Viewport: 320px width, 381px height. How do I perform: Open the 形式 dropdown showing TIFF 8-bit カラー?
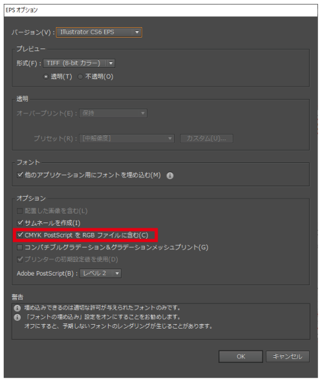pos(79,63)
